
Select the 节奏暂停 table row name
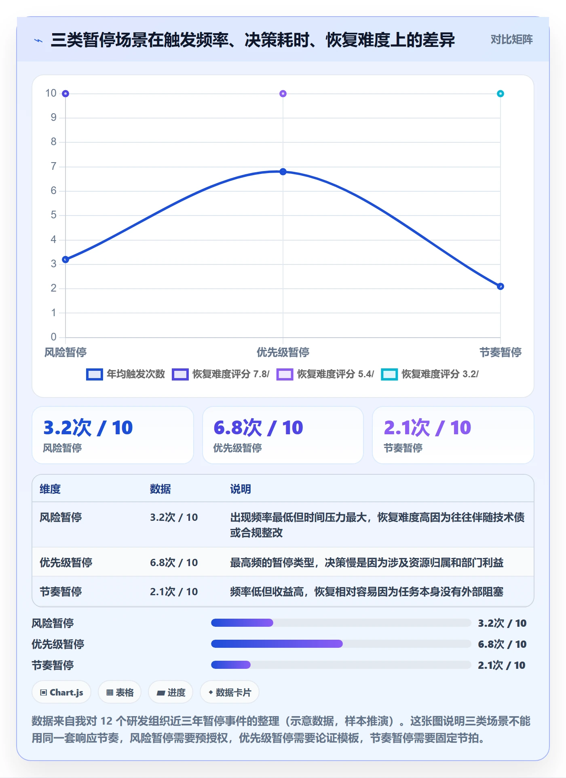pos(61,592)
